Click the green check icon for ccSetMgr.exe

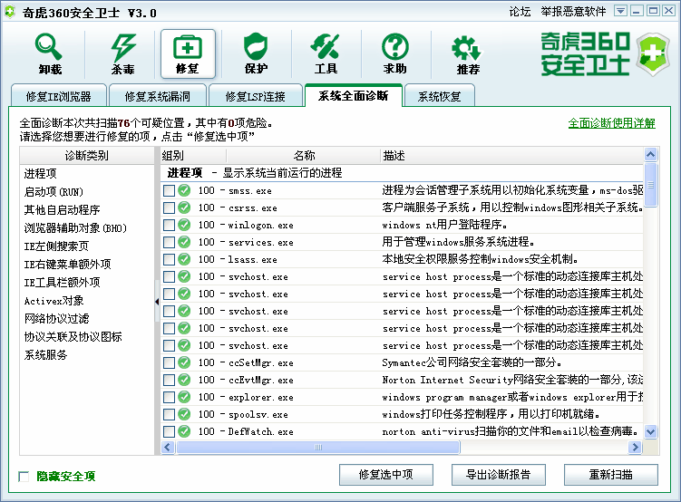coord(184,362)
